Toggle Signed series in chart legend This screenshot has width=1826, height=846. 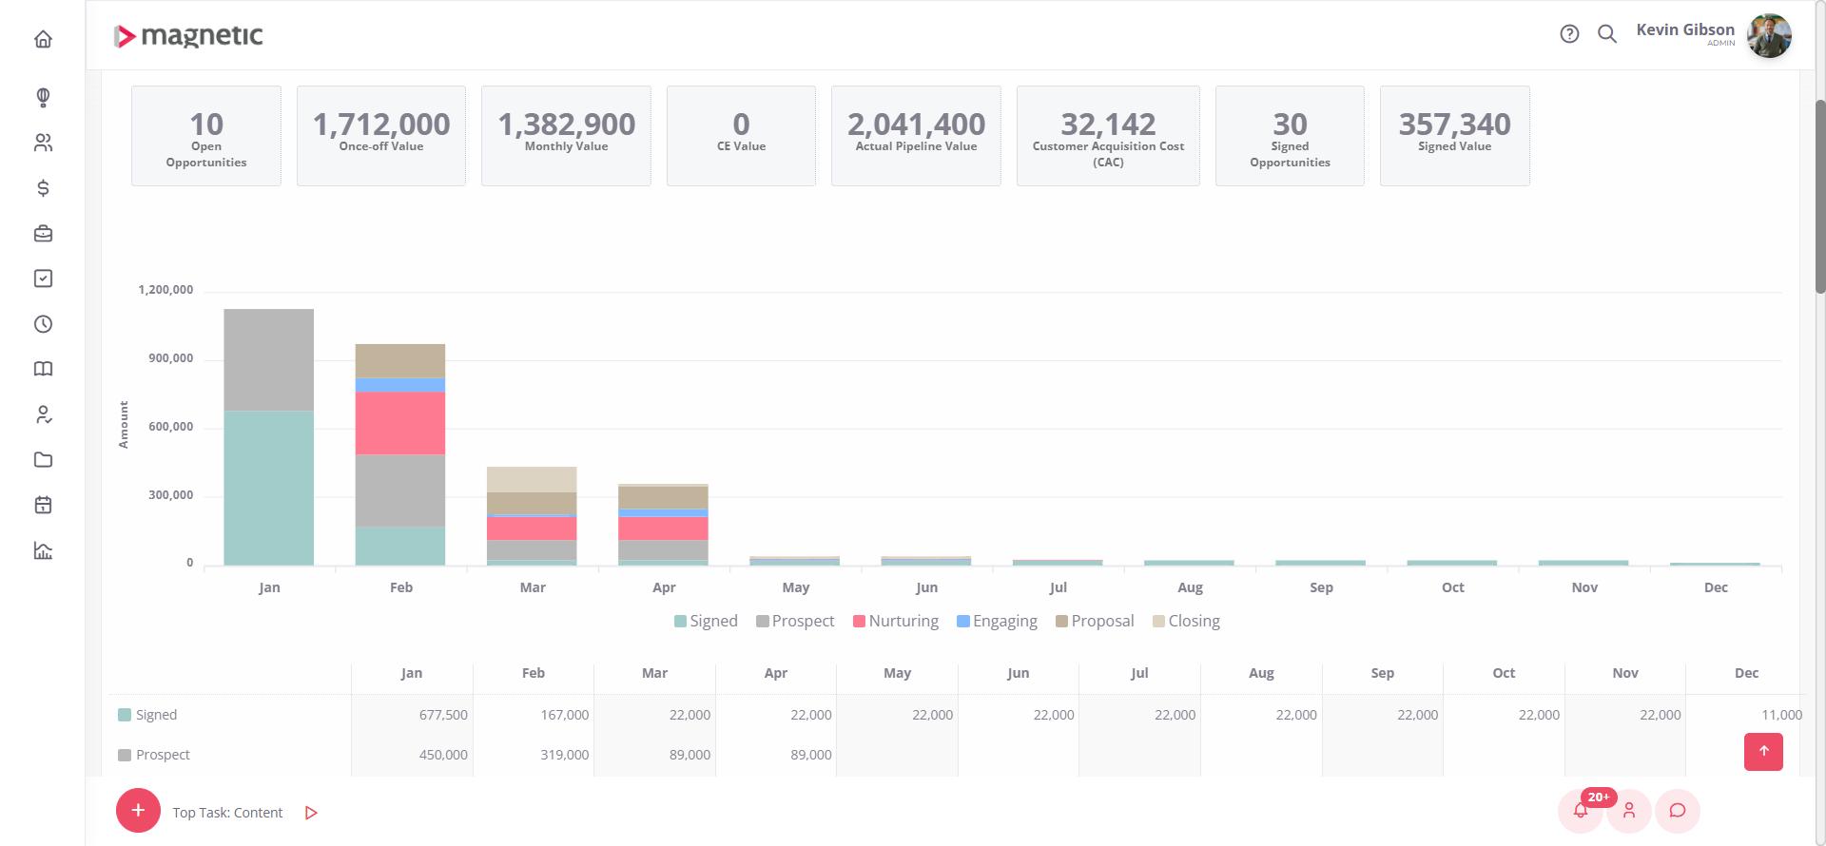coord(706,621)
